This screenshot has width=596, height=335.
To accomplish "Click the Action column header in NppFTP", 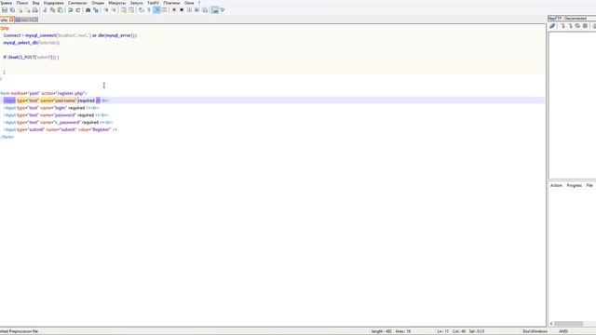I will click(x=556, y=185).
